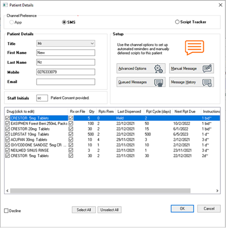Edit the EASIPHEN Forest Berri 250mL Packs drug
The image size is (226, 228).
[39, 124]
